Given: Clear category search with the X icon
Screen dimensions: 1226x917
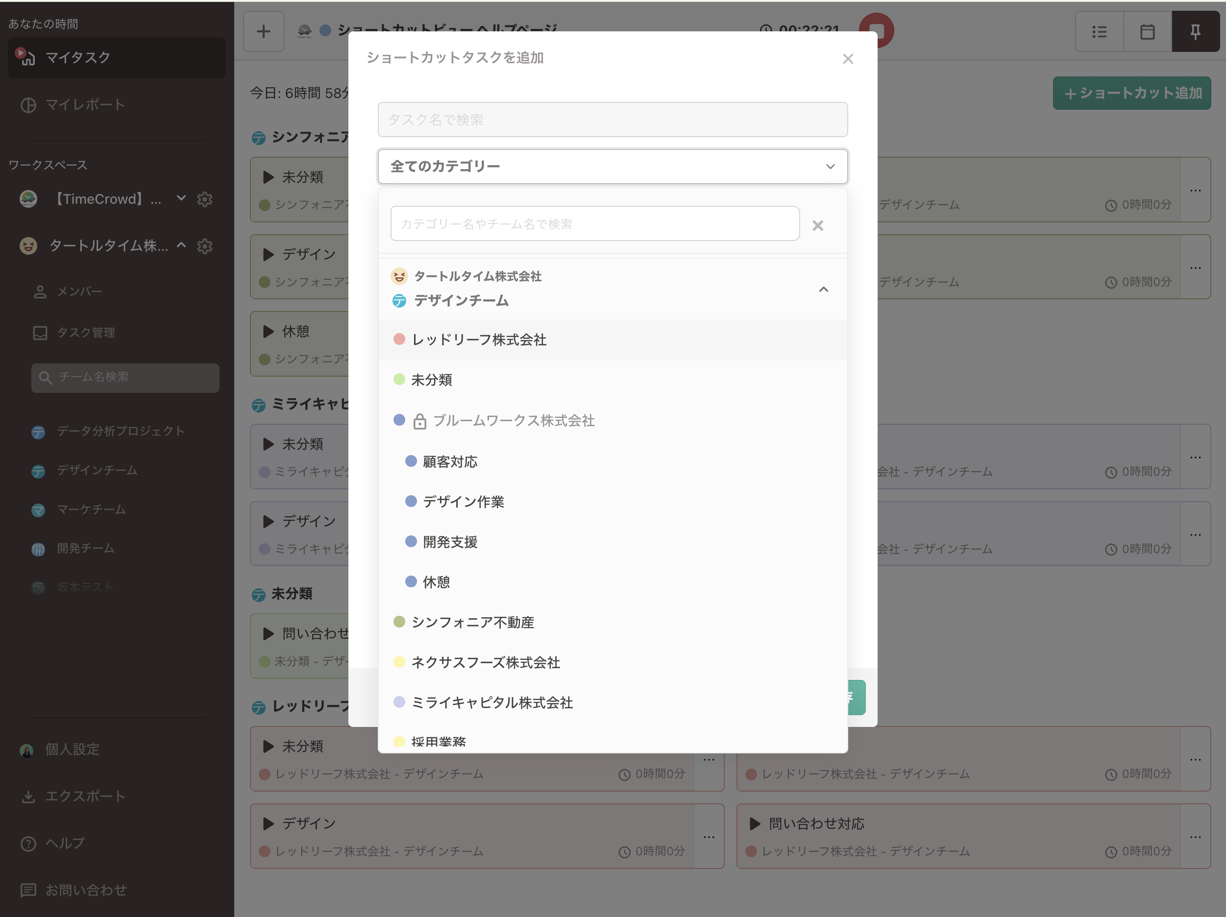Looking at the screenshot, I should 817,225.
